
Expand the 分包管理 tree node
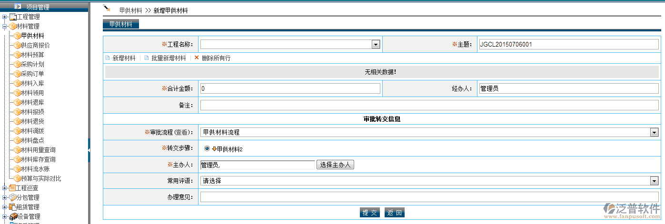5,197
